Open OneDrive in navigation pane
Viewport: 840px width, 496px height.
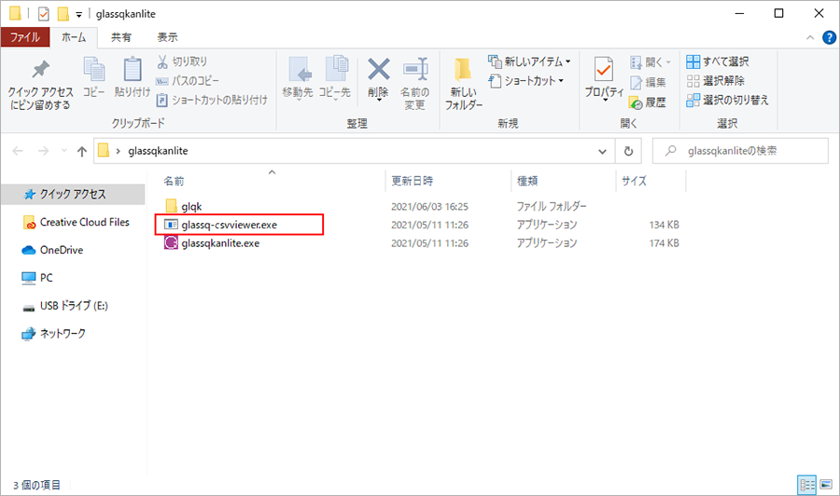(x=61, y=250)
